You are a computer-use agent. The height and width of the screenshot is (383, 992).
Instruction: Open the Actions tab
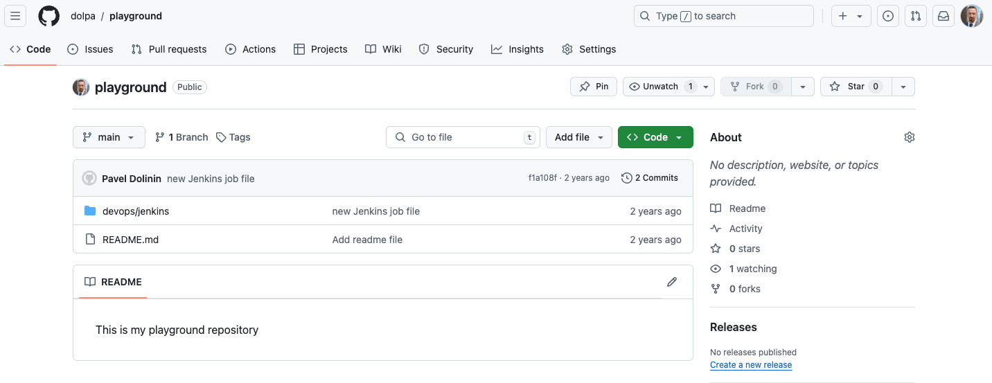click(251, 49)
